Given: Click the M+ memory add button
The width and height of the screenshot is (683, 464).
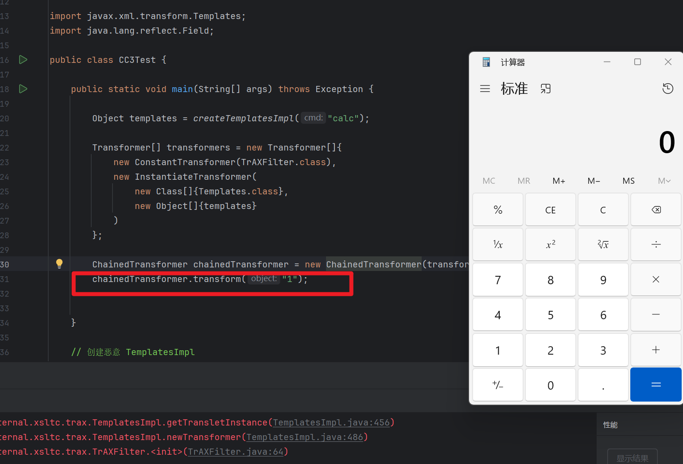Looking at the screenshot, I should (559, 181).
